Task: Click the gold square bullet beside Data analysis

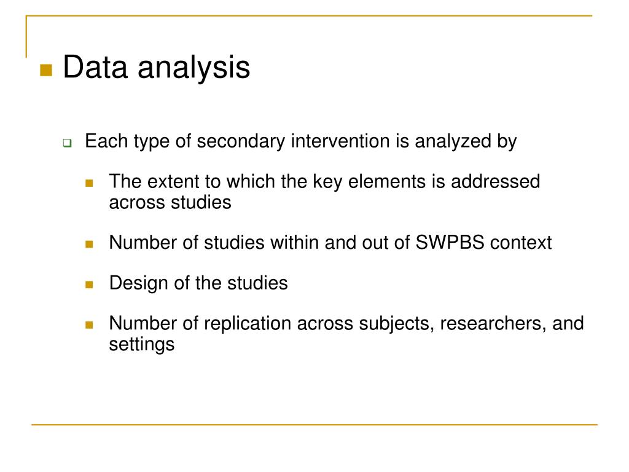Action: pyautogui.click(x=46, y=70)
